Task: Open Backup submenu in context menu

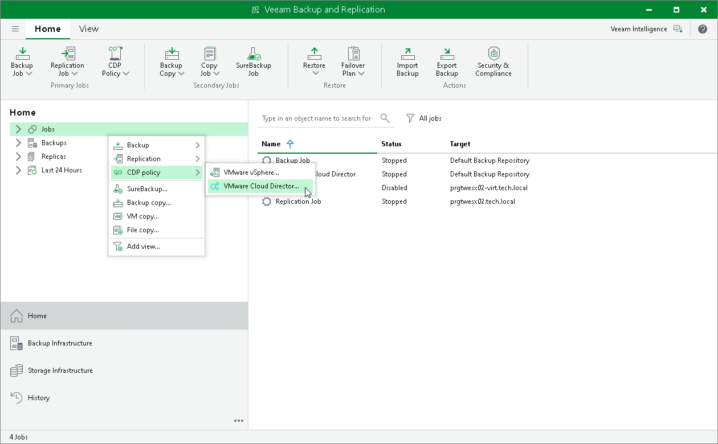Action: [x=157, y=145]
